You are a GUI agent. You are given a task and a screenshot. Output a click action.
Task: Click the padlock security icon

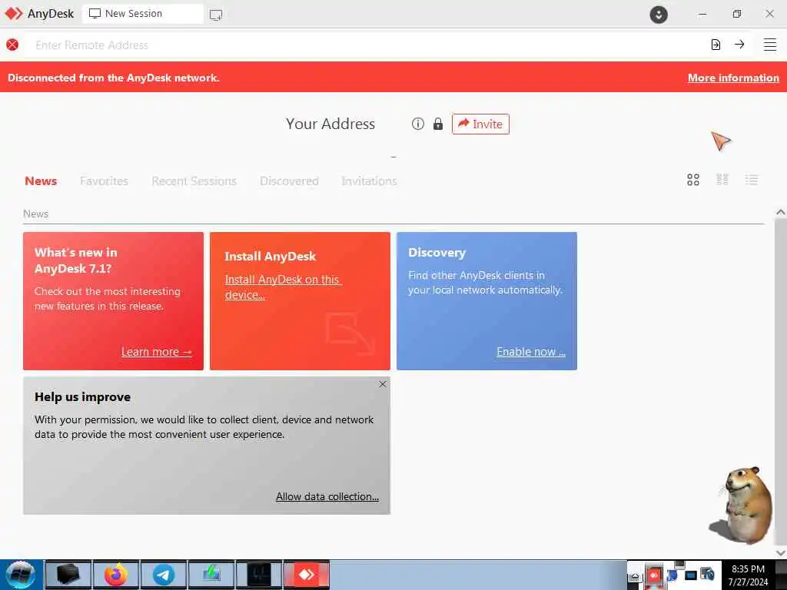(438, 124)
